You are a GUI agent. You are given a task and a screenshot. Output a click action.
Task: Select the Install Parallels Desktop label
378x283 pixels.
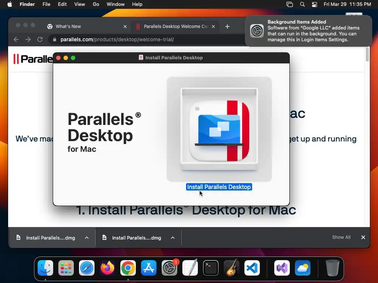(x=219, y=187)
